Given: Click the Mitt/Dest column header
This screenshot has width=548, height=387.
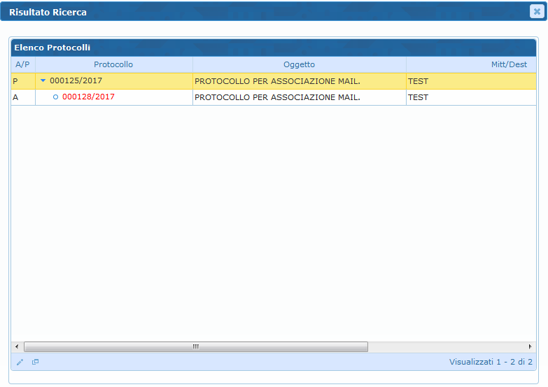Looking at the screenshot, I should click(470, 64).
